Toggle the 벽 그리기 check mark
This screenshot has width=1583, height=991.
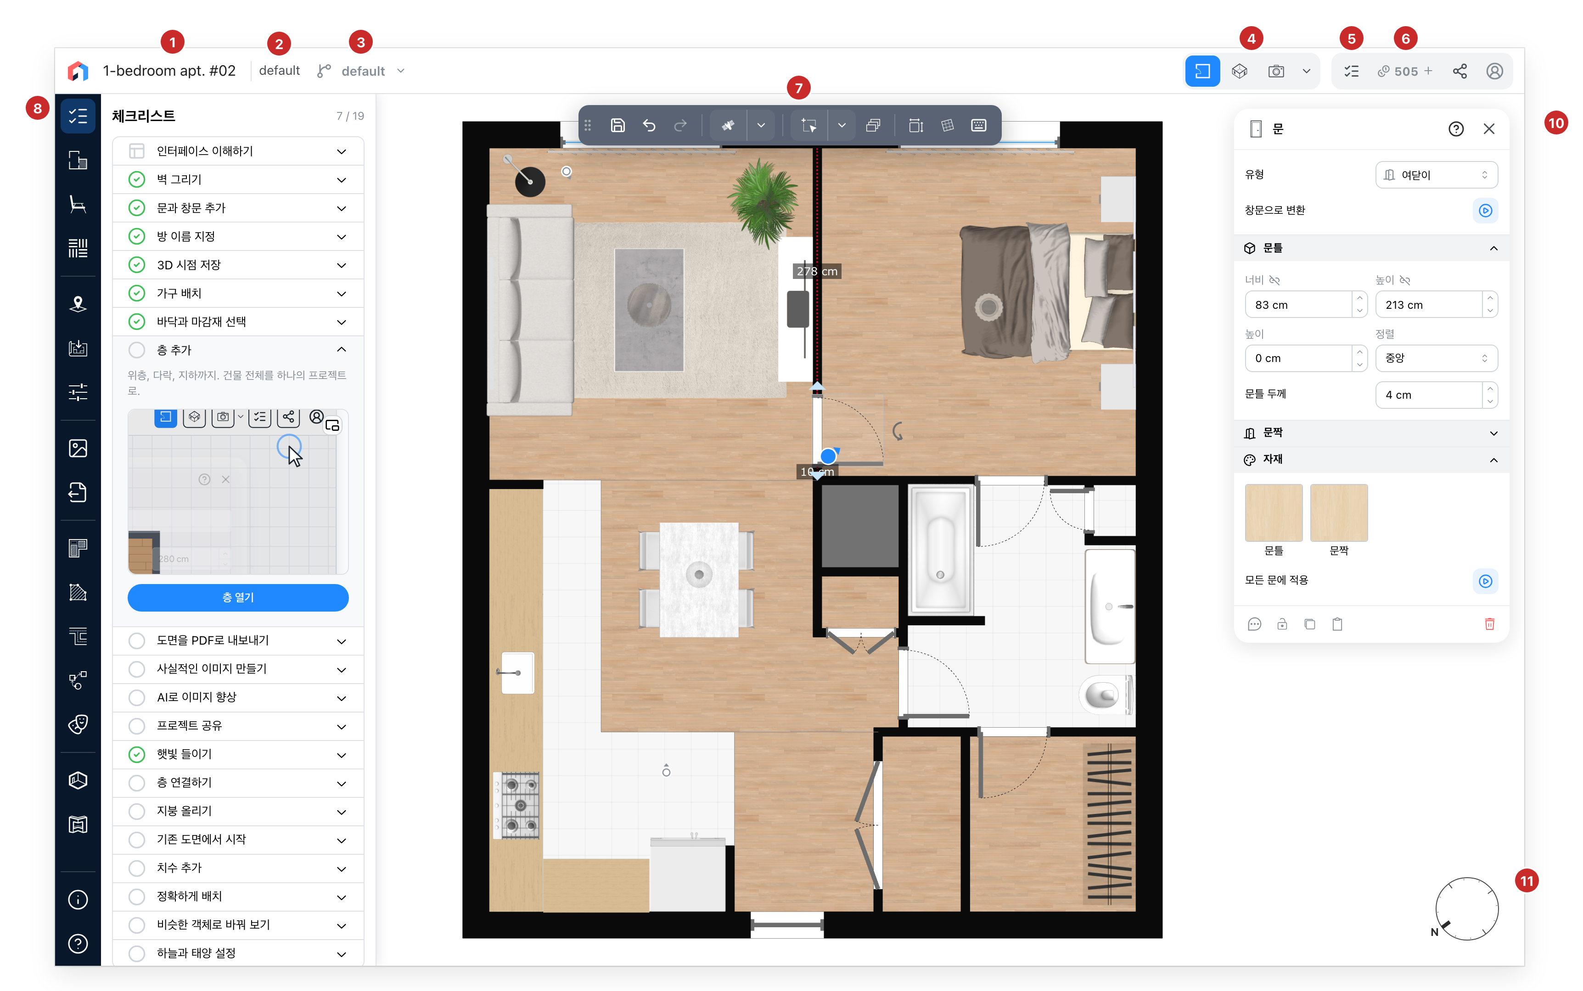pyautogui.click(x=136, y=179)
